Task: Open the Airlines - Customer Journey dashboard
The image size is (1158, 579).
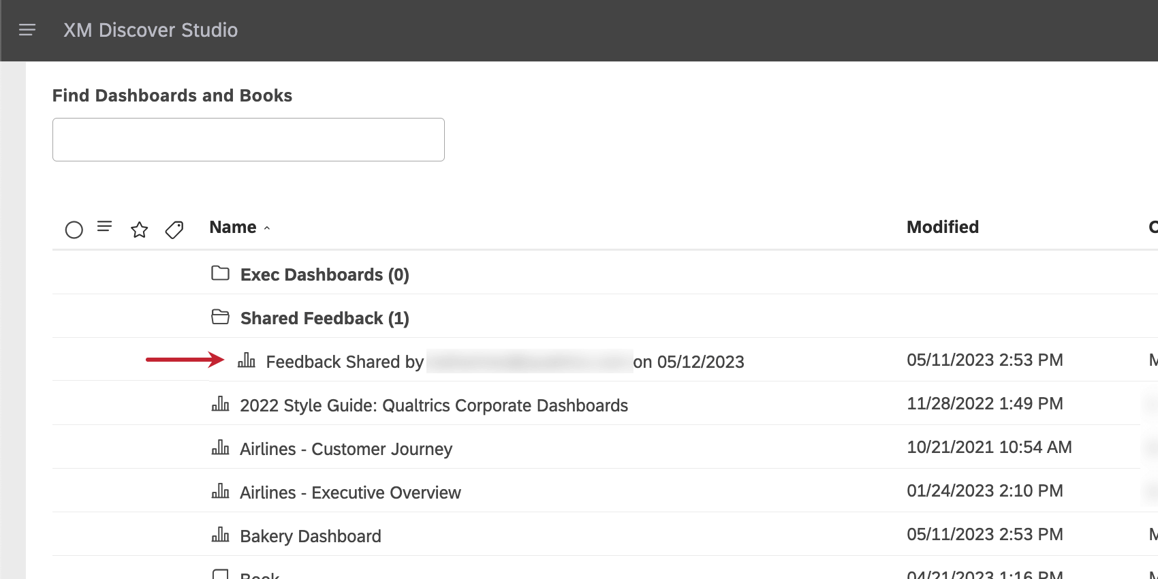Action: point(346,449)
